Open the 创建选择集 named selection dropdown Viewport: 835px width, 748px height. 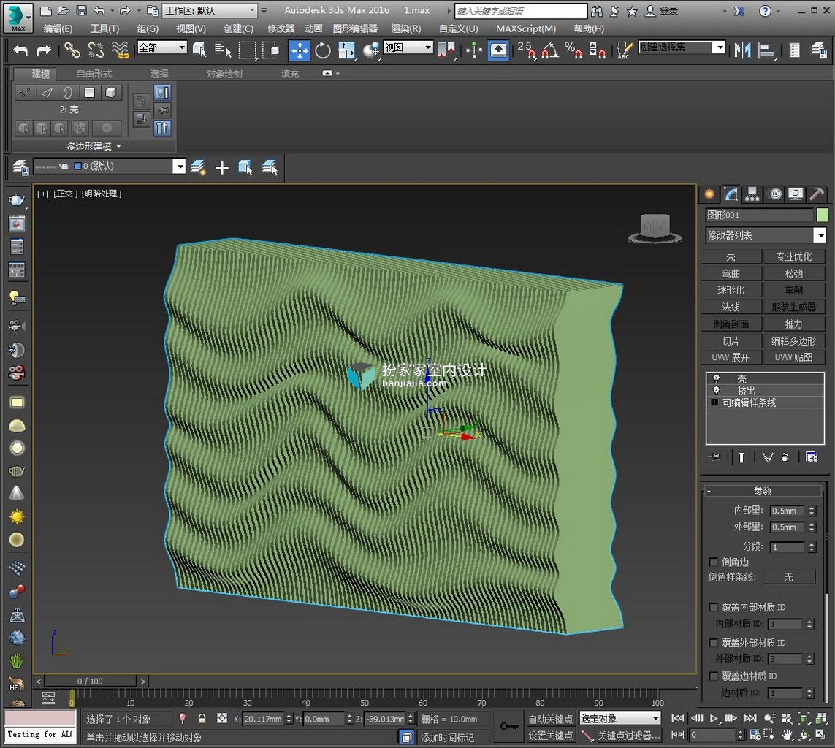click(682, 48)
